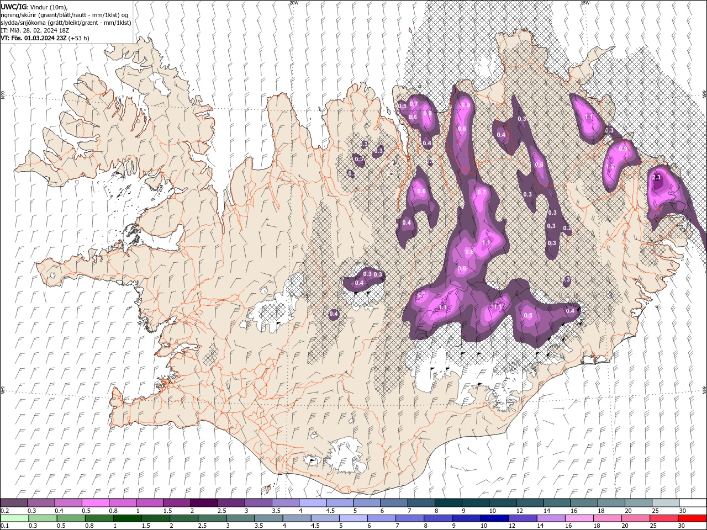Click the "IT: Mið. 28. 02. 2024 18Z" line
707x530 pixels.
click(35, 30)
